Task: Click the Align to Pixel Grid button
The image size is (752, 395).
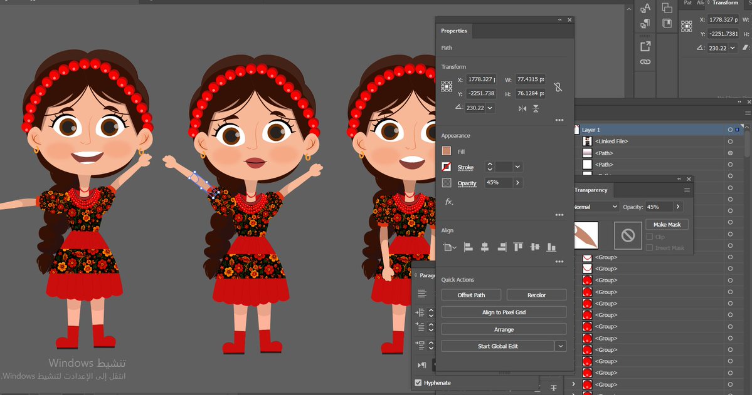Action: [504, 312]
